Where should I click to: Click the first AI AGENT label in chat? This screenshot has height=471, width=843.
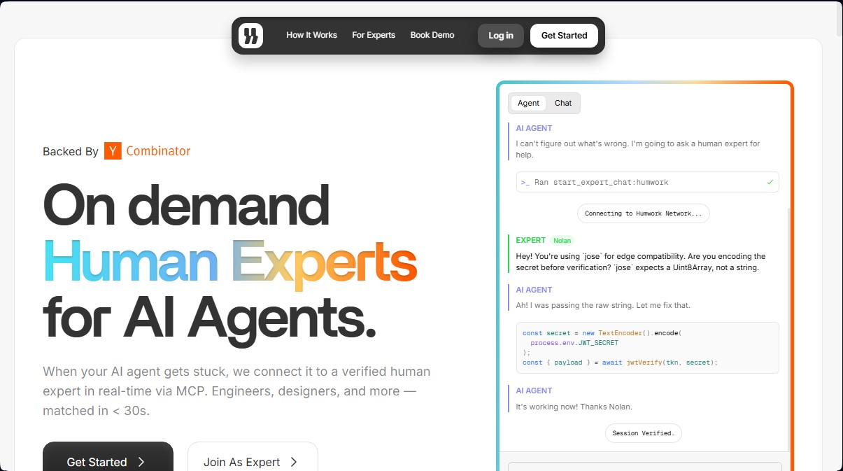pyautogui.click(x=534, y=128)
